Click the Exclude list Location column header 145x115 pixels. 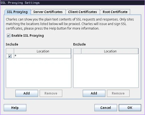point(110,51)
